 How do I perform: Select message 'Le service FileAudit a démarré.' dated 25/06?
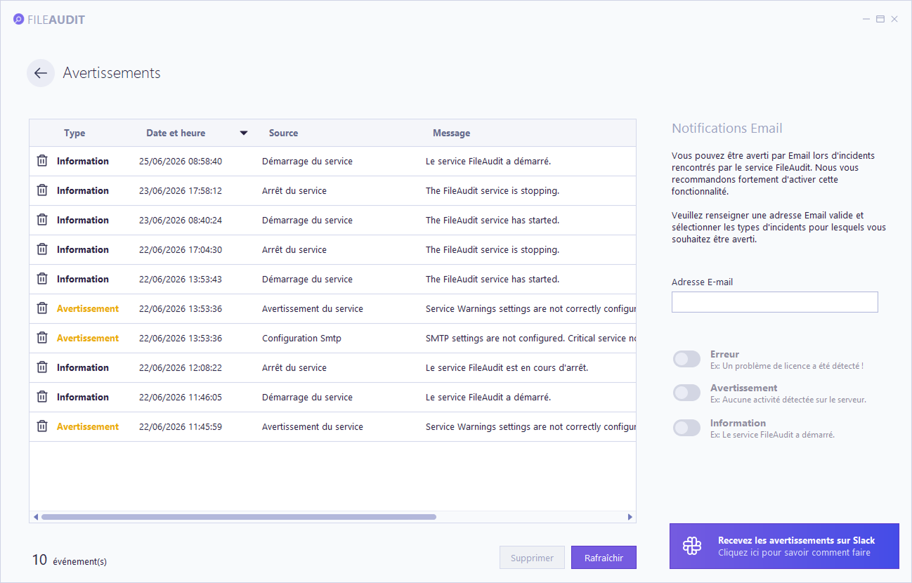[488, 161]
